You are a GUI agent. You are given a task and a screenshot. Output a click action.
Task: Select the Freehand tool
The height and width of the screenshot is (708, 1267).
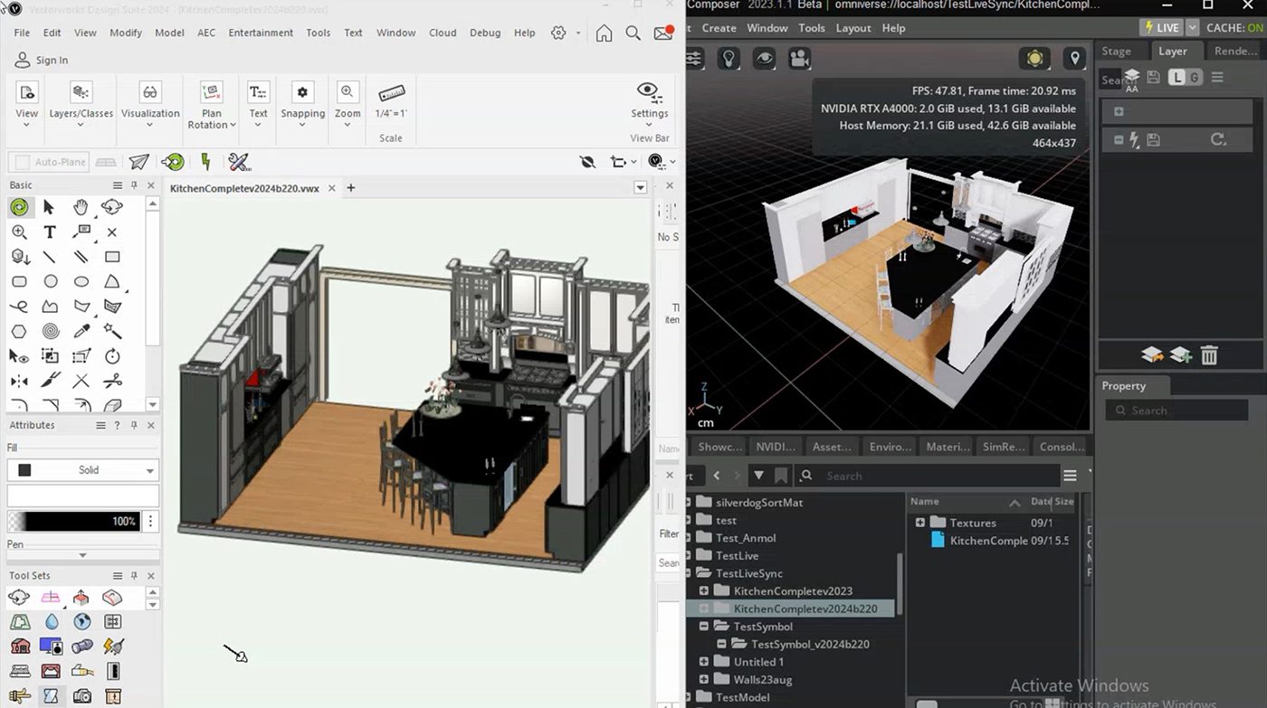19,307
